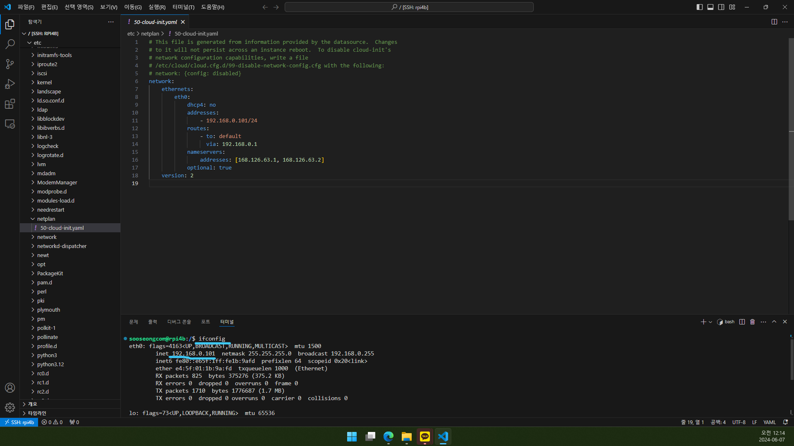Kill the terminal with trash icon
Viewport: 794px width, 446px height.
(x=753, y=322)
